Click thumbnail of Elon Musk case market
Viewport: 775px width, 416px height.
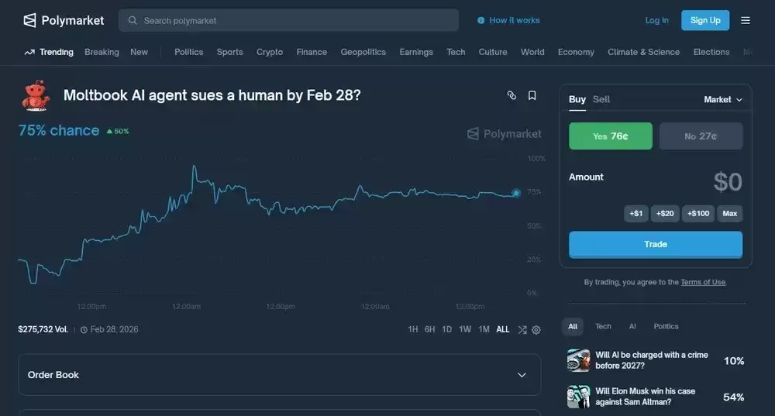pos(578,397)
